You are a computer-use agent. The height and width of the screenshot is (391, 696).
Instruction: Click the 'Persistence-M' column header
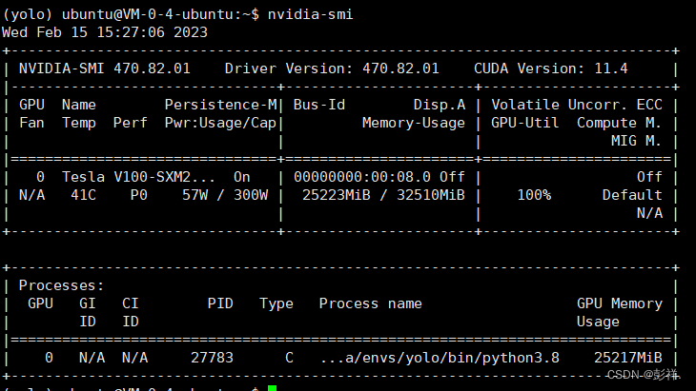220,105
